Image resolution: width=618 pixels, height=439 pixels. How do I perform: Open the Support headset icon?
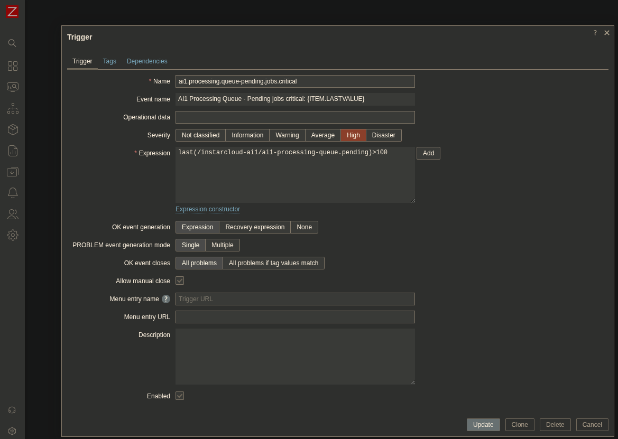[x=12, y=410]
